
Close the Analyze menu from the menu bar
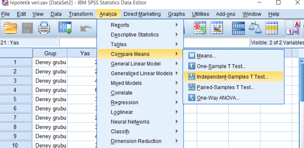(108, 14)
